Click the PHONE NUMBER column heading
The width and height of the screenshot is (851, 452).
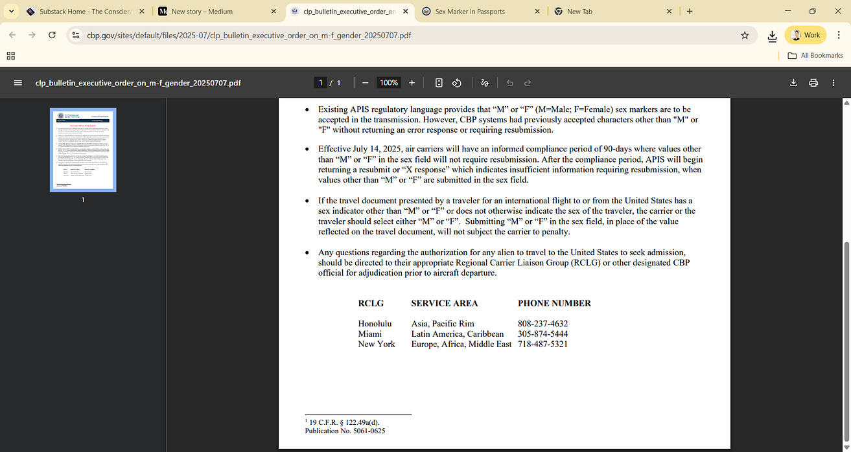[x=554, y=303]
